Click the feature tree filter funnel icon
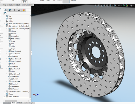Viewport: 135px width, 104px height. pyautogui.click(x=5, y=13)
